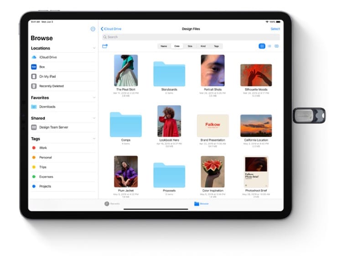Go back to iCloud Drive
The image size is (337, 256).
111,29
